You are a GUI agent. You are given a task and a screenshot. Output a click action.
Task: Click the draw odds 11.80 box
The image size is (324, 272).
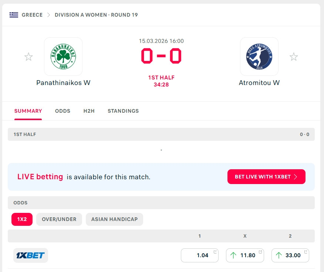click(245, 255)
